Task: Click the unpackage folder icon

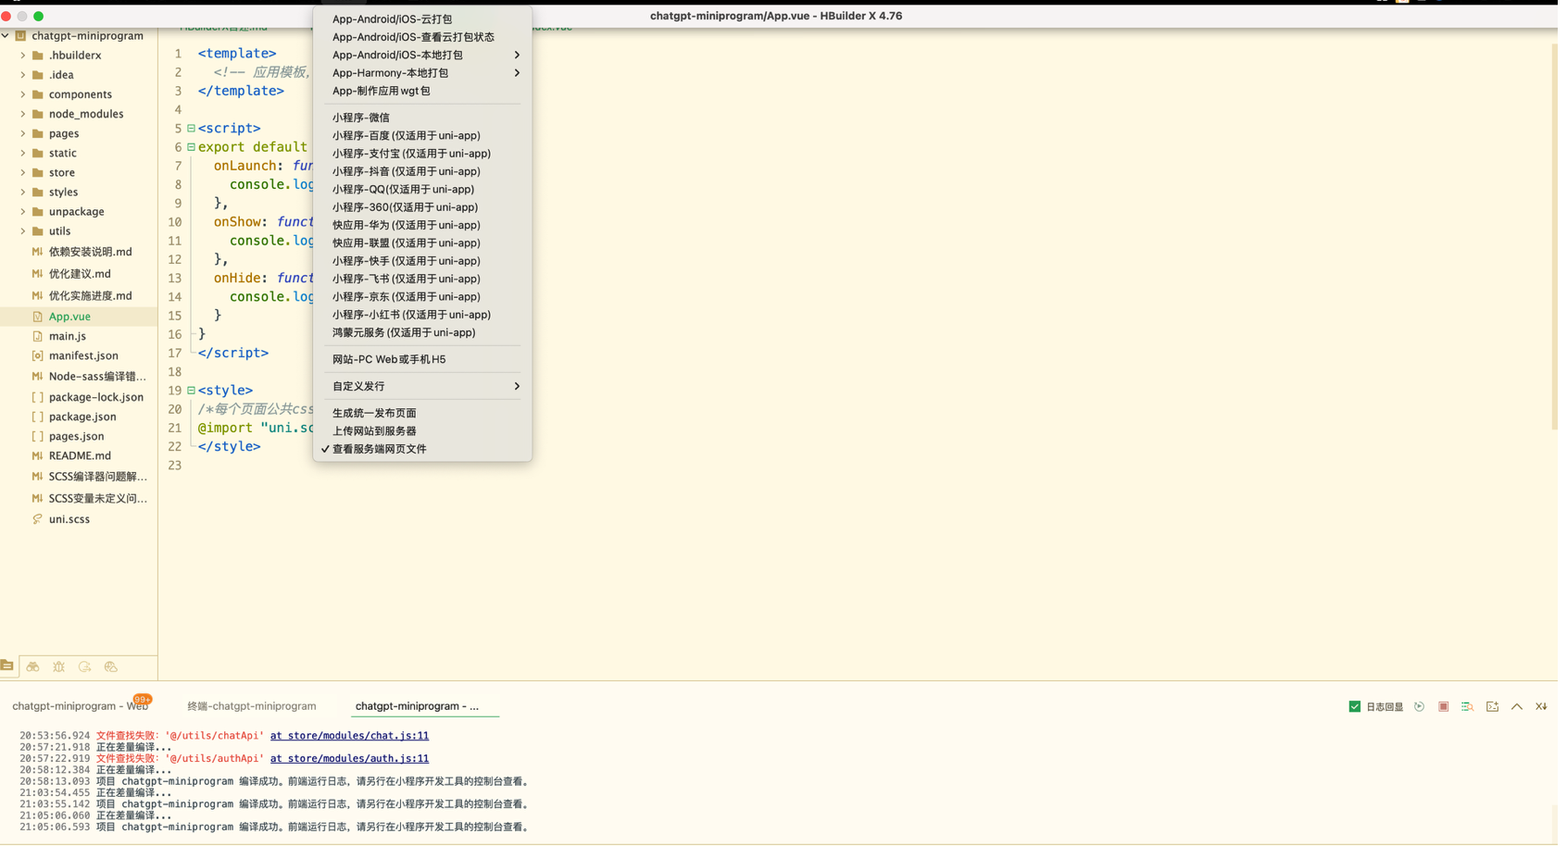Action: (x=38, y=212)
